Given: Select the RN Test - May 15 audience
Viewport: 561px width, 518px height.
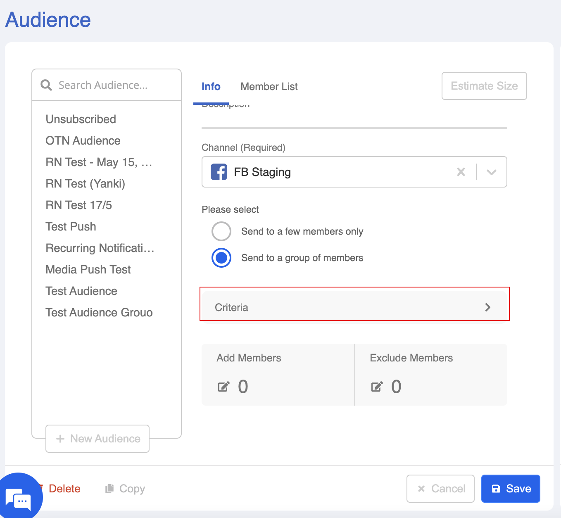Looking at the screenshot, I should 99,162.
